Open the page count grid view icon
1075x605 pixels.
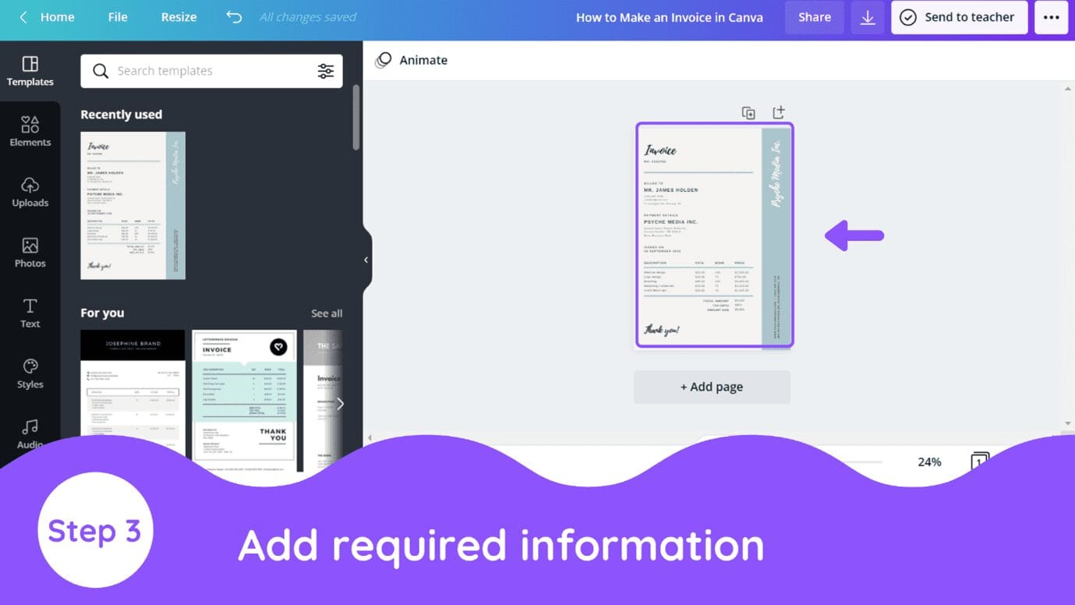980,462
